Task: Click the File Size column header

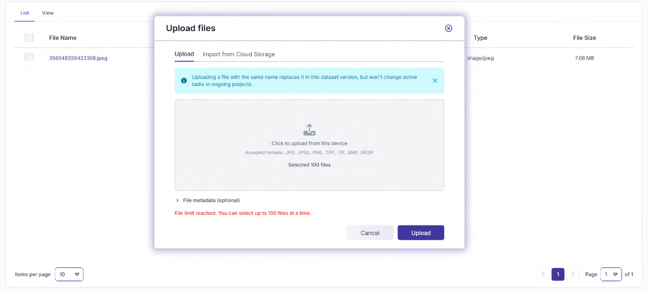Action: (x=584, y=38)
